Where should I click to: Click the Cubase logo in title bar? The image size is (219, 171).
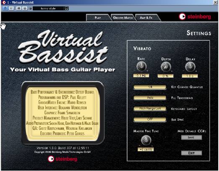click(4, 3)
